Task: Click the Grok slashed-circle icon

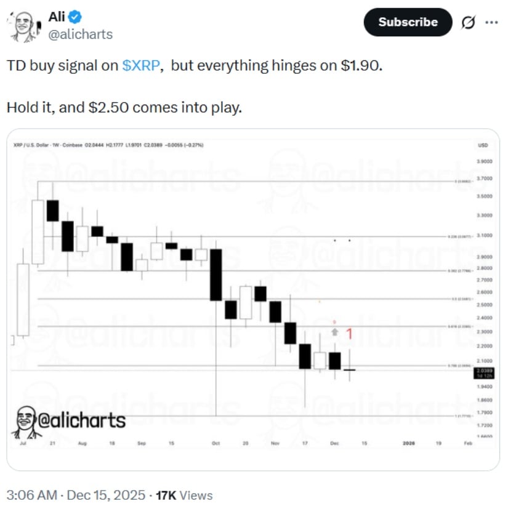Action: [468, 23]
